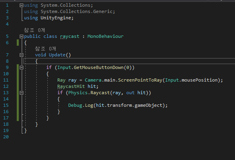
Task: Click Debug.Log statement
Action: pyautogui.click(x=118, y=106)
